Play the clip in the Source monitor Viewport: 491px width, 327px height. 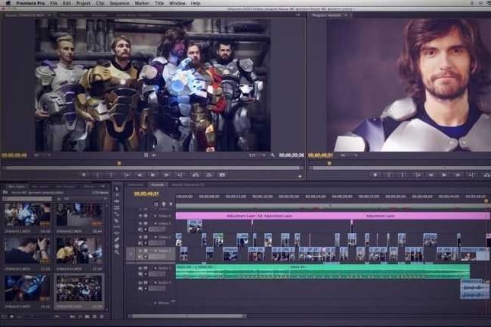152,175
